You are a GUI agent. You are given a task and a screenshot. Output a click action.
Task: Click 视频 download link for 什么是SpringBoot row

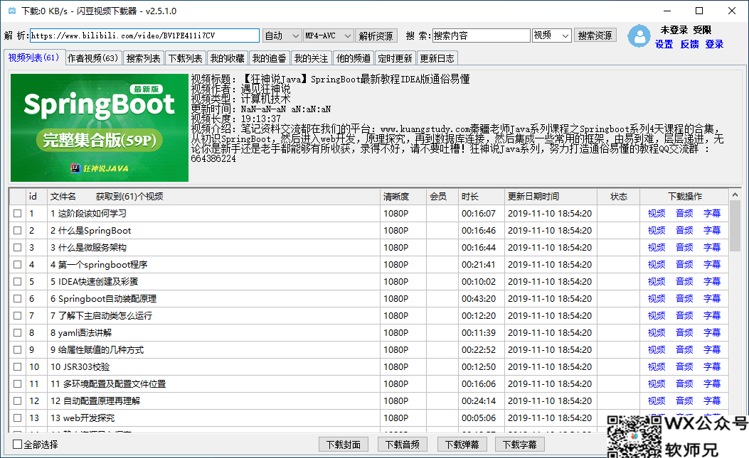pos(656,229)
